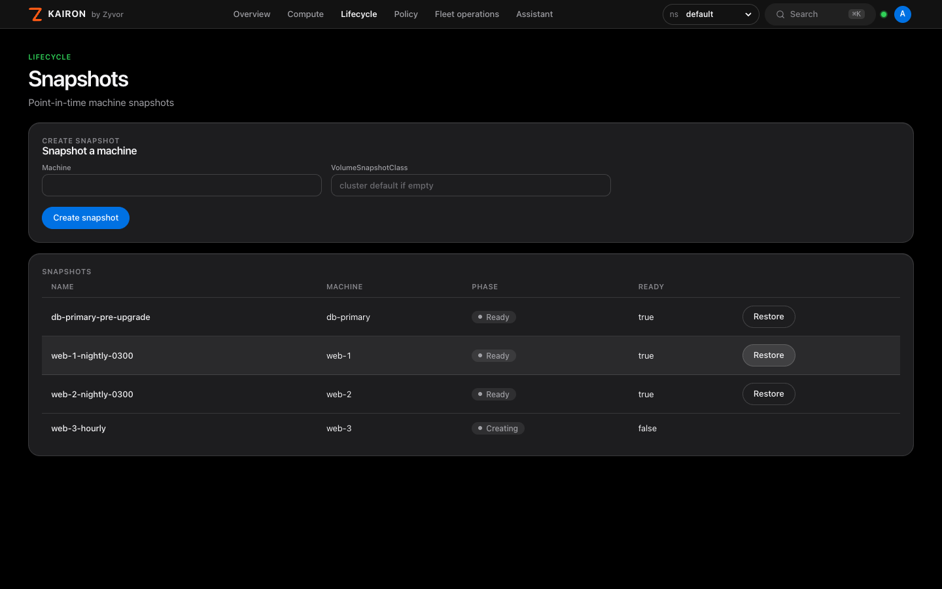Click the green connection status dot
942x589 pixels.
pos(884,14)
